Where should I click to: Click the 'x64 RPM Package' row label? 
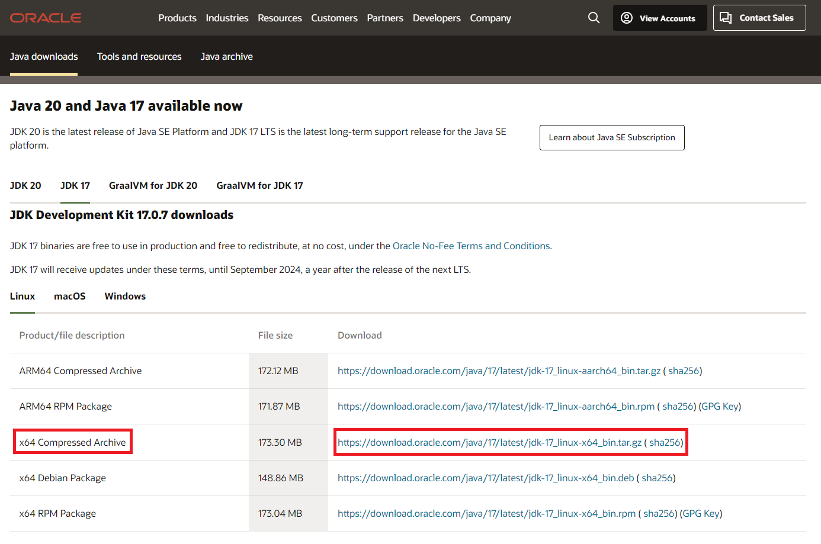(x=57, y=513)
